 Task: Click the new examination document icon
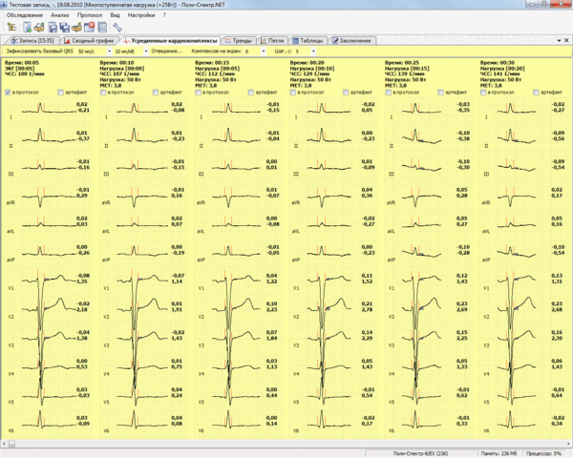[27, 27]
